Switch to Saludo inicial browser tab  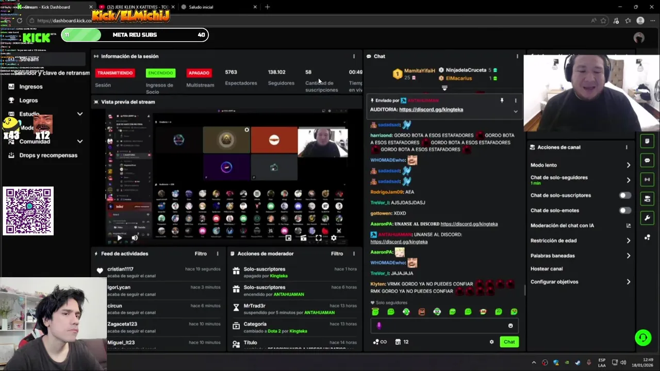(x=219, y=7)
